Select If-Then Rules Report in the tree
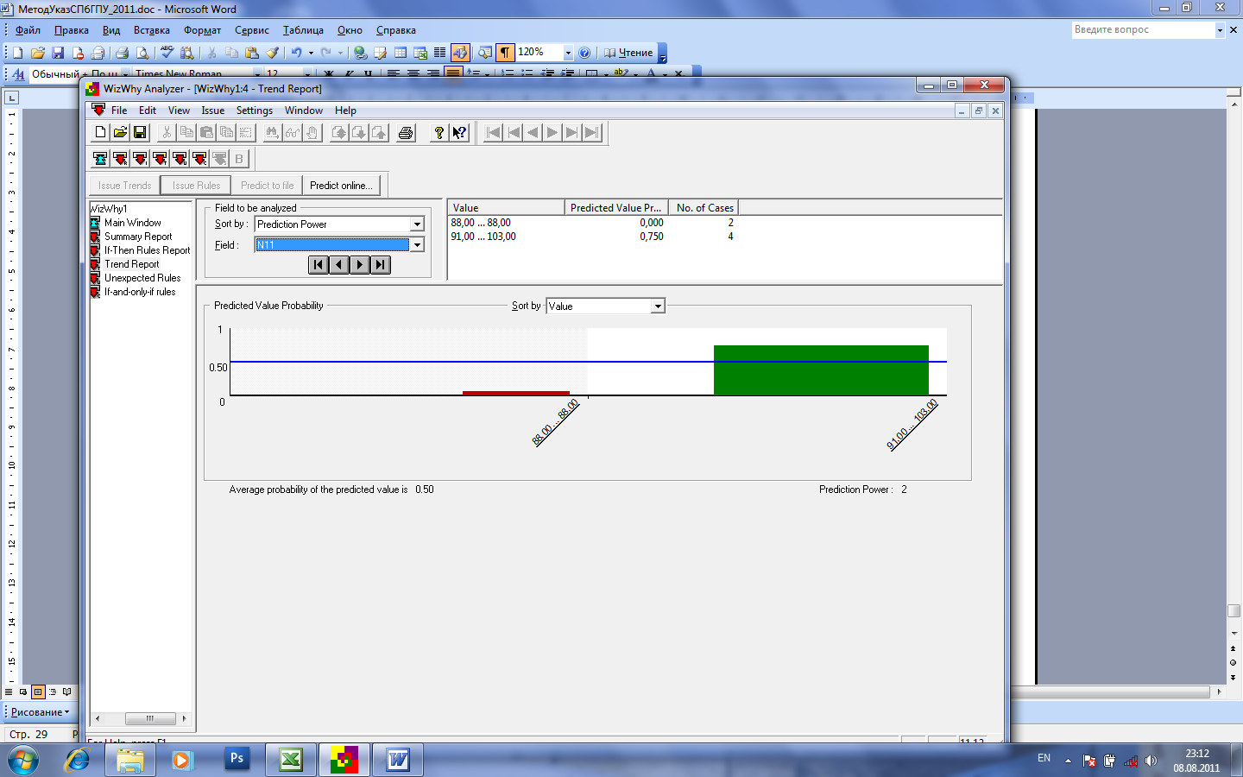Image resolution: width=1243 pixels, height=777 pixels. [148, 250]
